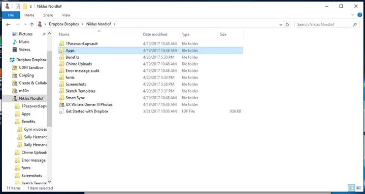Click Dropbox Dropbox in the address breadcrumb
Screen dimensions: 365x194
(64, 24)
